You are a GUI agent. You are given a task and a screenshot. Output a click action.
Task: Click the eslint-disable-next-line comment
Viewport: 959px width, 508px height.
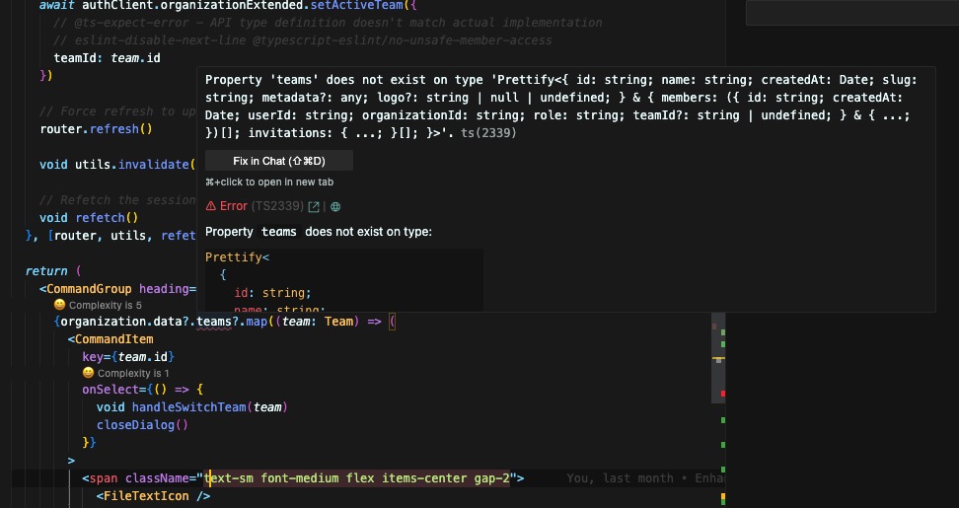[303, 40]
